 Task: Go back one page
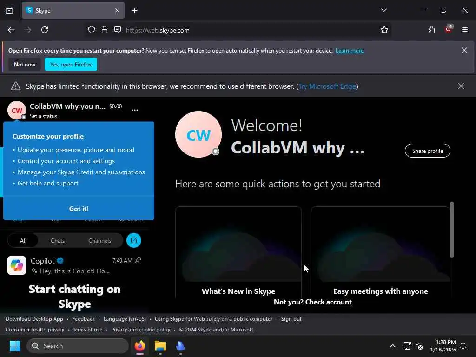tap(11, 30)
